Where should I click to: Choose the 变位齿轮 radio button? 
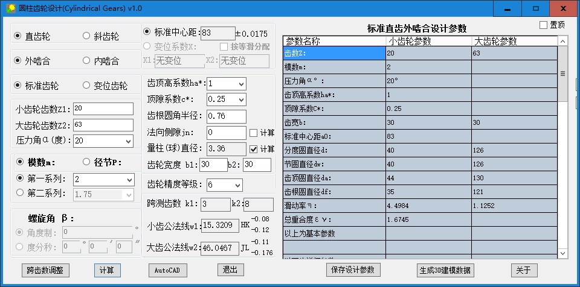click(x=86, y=86)
